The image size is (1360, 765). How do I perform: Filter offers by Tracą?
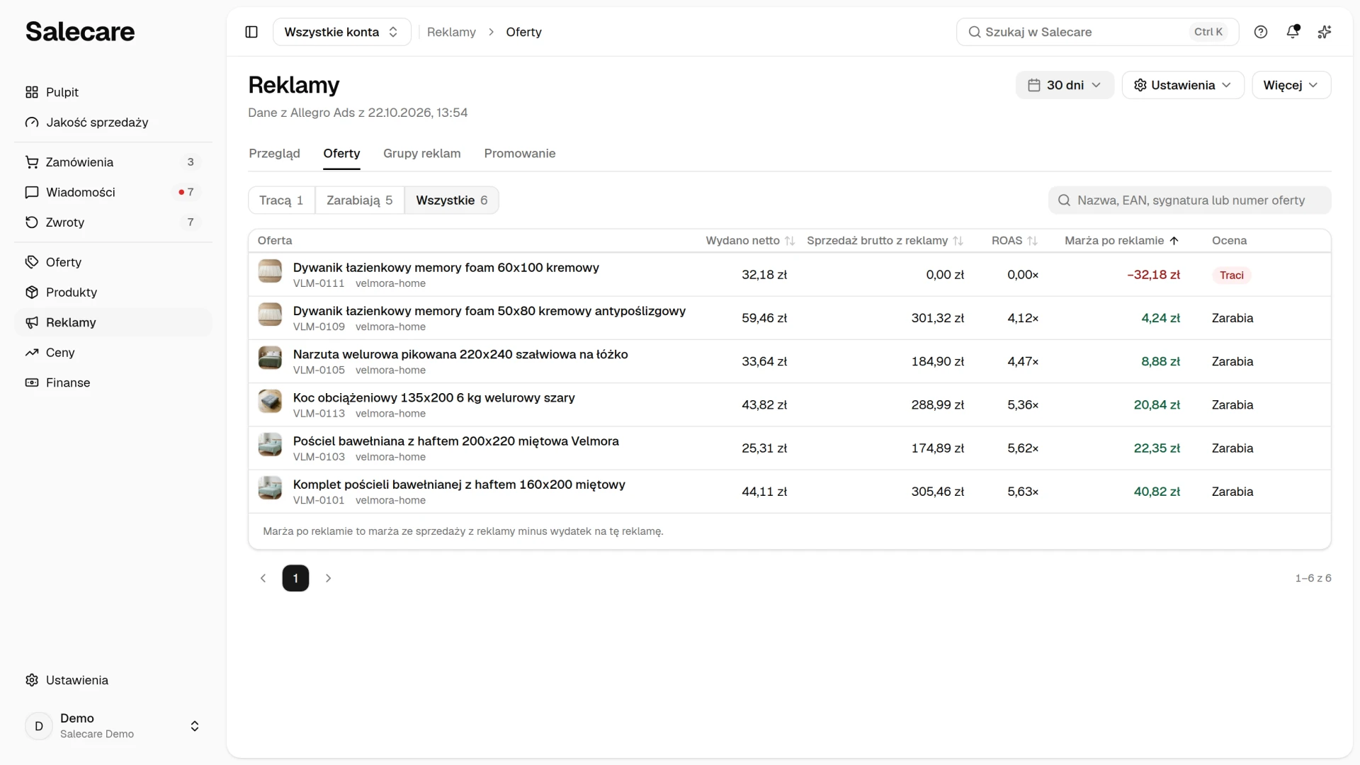281,200
